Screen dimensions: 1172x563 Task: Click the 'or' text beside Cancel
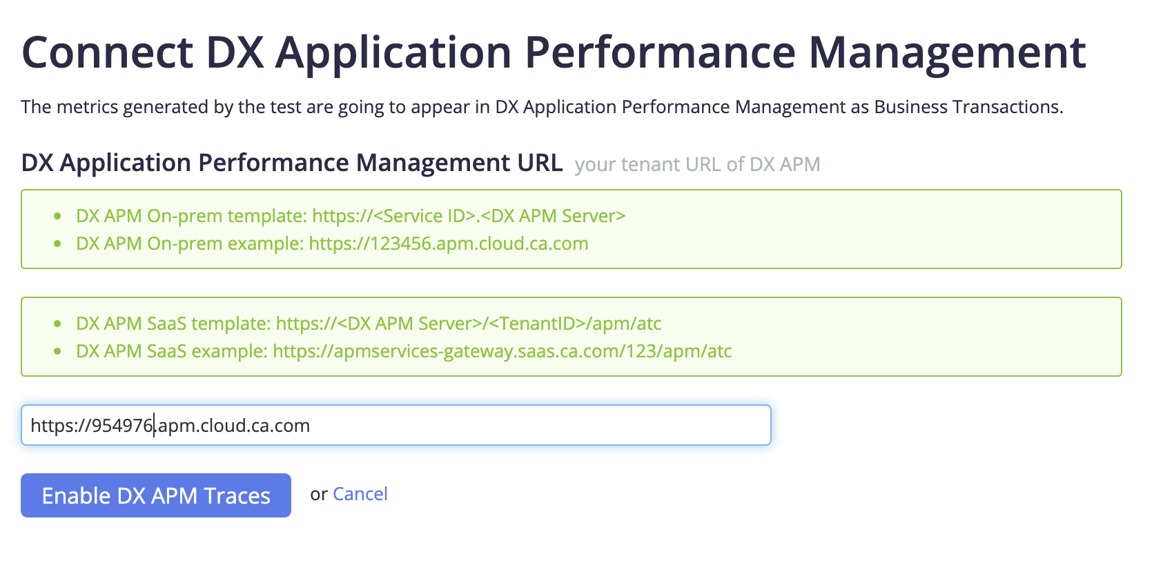pos(319,495)
